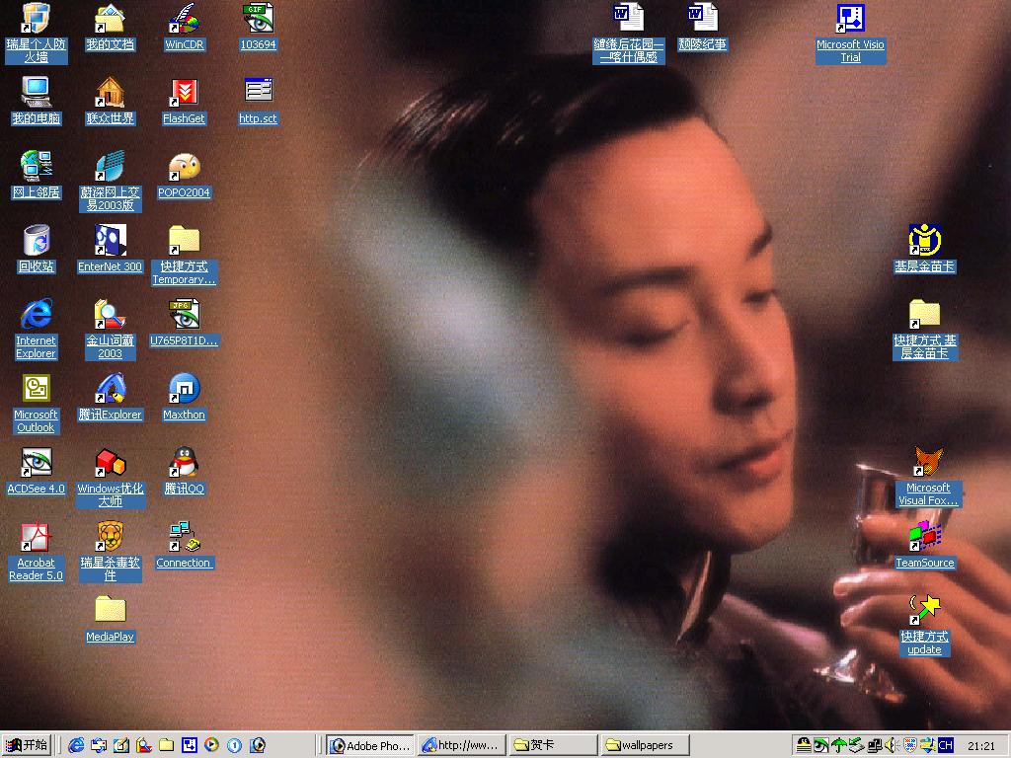The width and height of the screenshot is (1011, 758).
Task: Launch the 联众世界 shortcut
Action: pos(110,100)
